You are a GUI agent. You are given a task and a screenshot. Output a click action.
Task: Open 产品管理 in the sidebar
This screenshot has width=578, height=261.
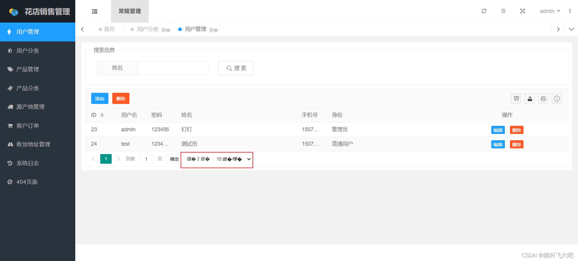38,69
